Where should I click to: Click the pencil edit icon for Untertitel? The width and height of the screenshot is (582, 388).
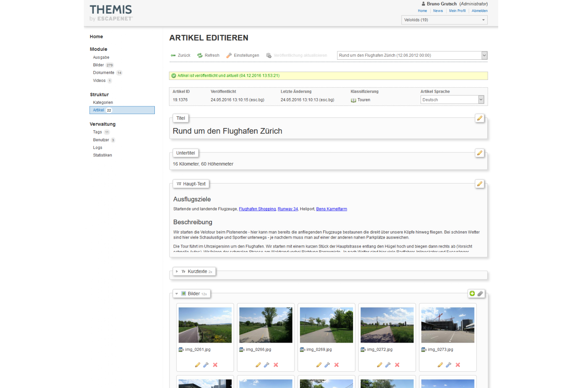[x=480, y=153]
